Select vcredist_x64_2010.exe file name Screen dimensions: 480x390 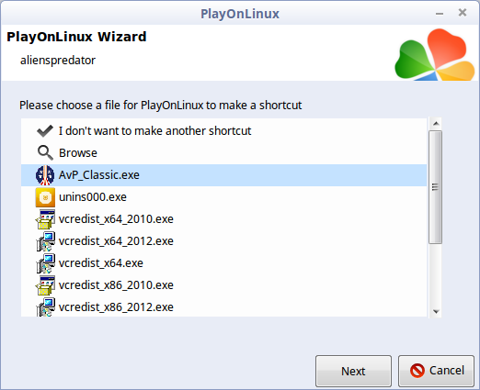(116, 219)
